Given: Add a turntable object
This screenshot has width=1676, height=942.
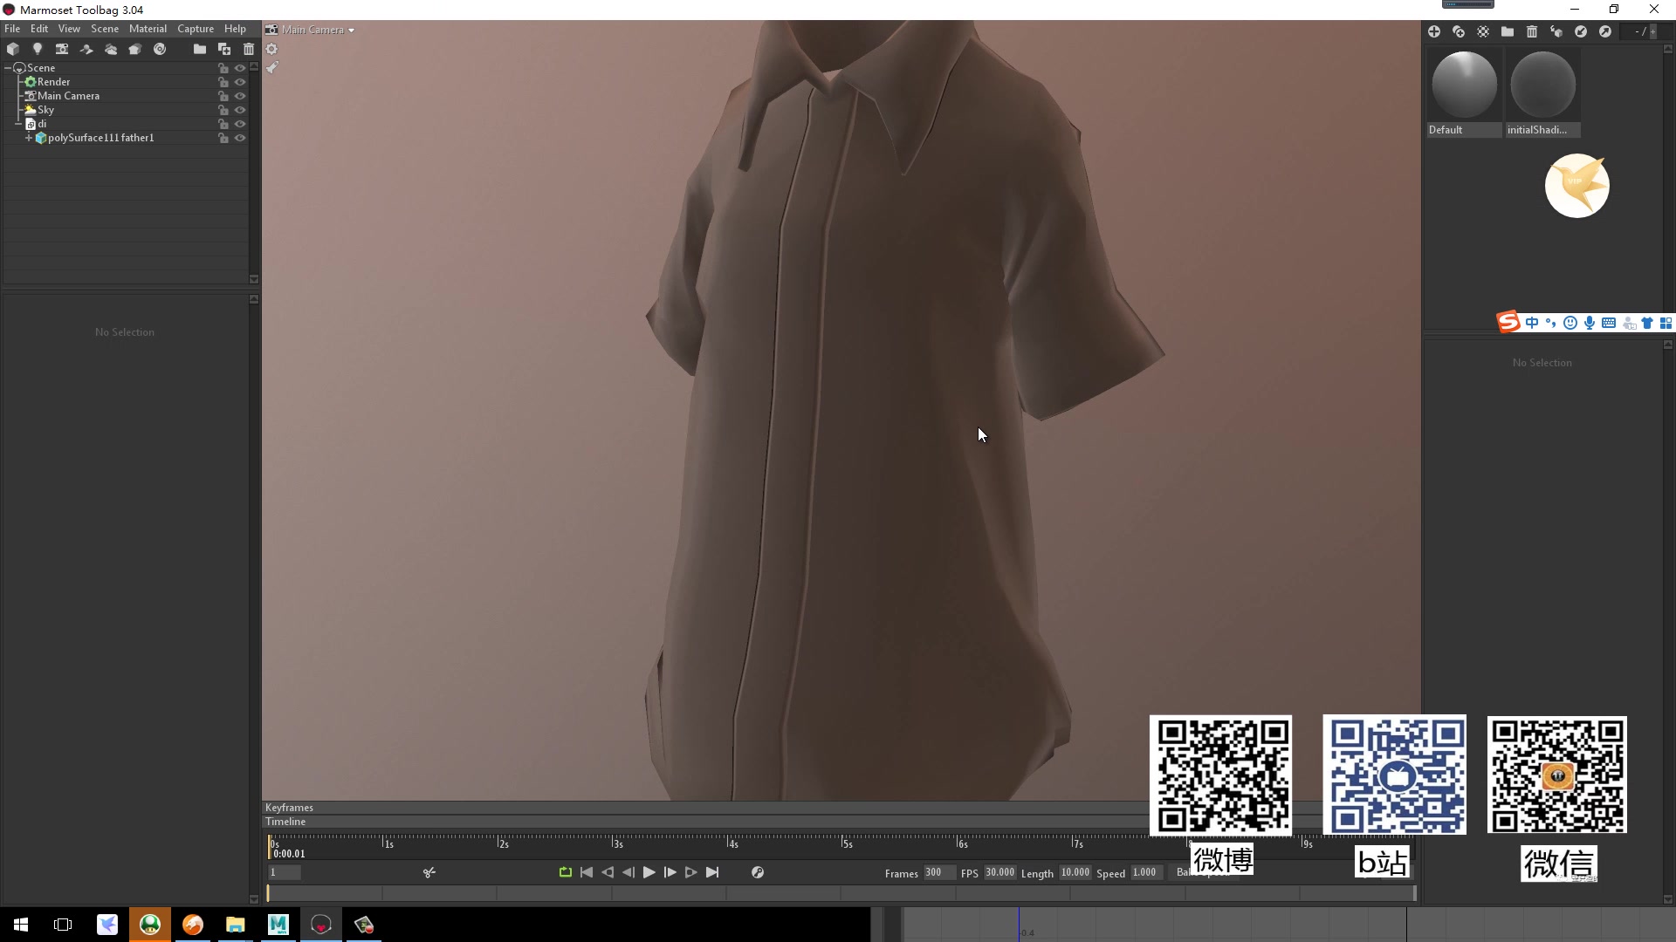Looking at the screenshot, I should [x=159, y=49].
